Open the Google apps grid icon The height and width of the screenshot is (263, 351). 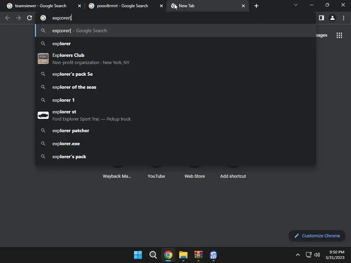[x=339, y=35]
